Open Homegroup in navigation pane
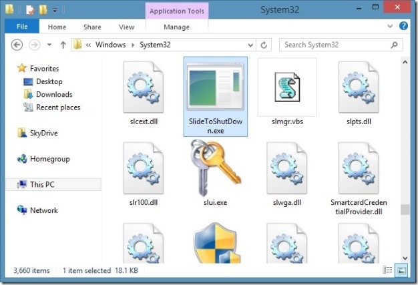 [50, 159]
